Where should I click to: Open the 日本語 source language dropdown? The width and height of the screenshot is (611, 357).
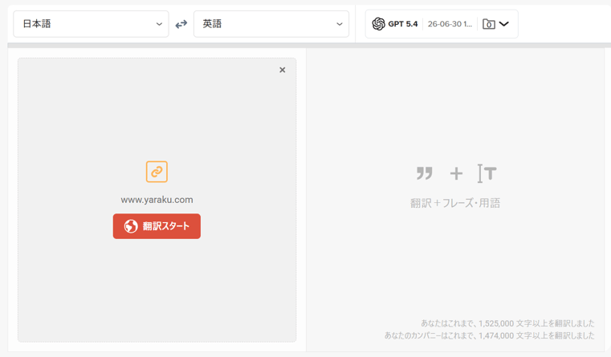click(91, 24)
